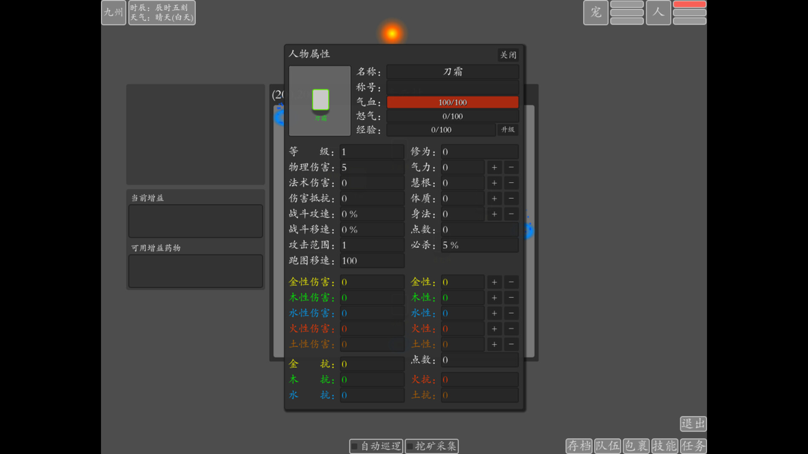Click the 九州 map icon top-left
This screenshot has height=454, width=808.
[x=113, y=13]
